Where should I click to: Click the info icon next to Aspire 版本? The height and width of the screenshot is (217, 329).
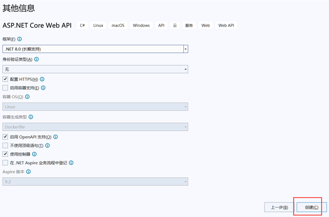coord(28,172)
